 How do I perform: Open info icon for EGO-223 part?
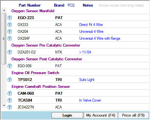(x=10, y=18)
